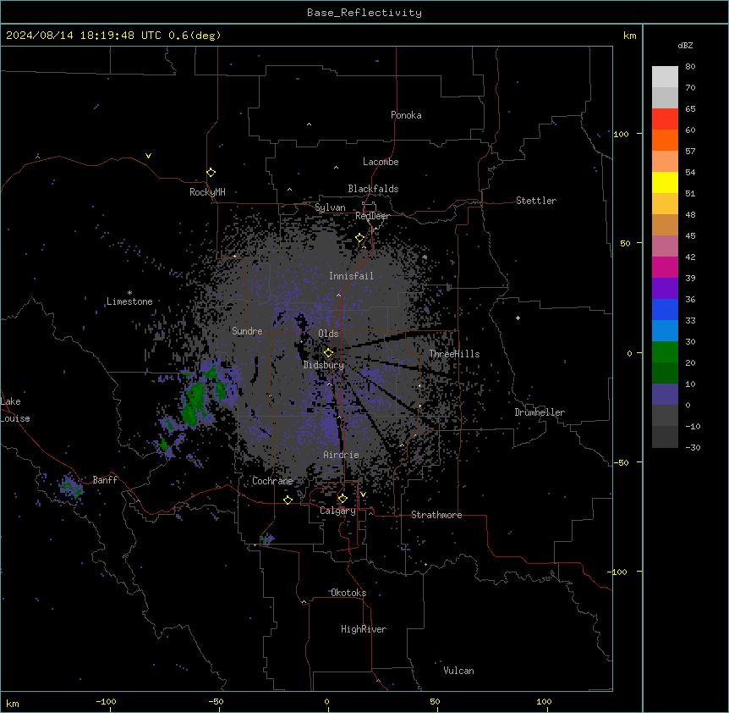Viewport: 729px width, 713px height.
Task: Click the RedDeer label
Action: click(x=372, y=216)
